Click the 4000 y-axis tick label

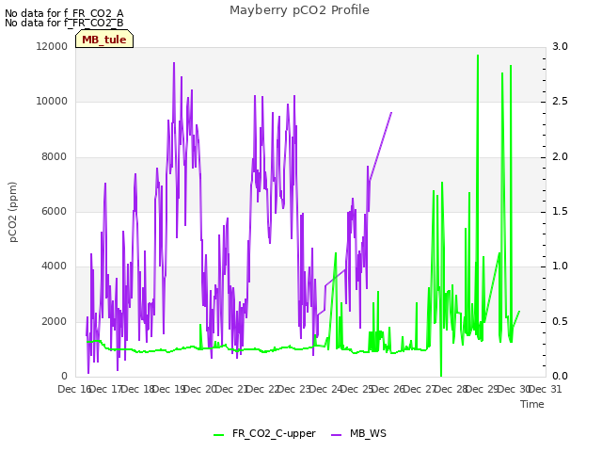(55, 266)
